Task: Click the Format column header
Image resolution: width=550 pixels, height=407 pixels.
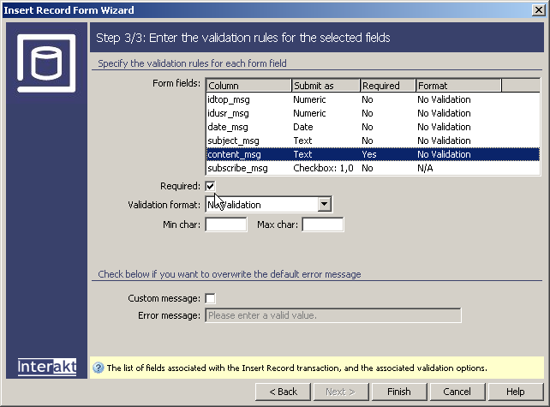Action: click(458, 86)
